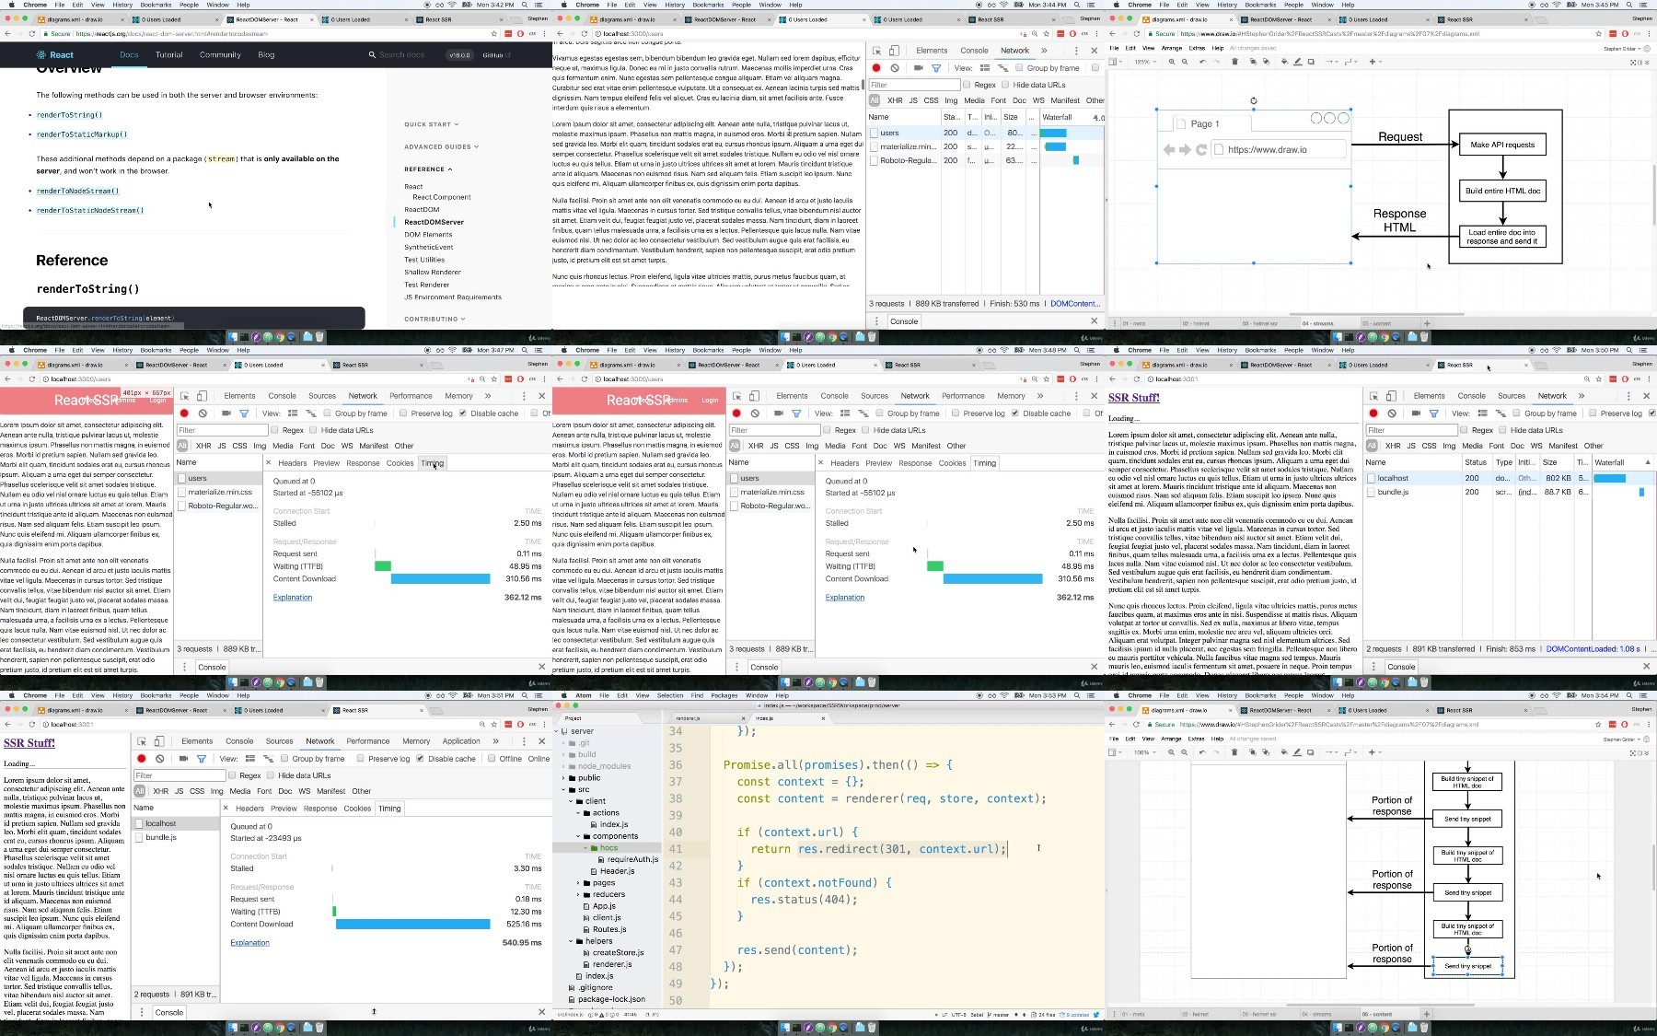Click the fill color icon in 125% draw.io

1284,62
